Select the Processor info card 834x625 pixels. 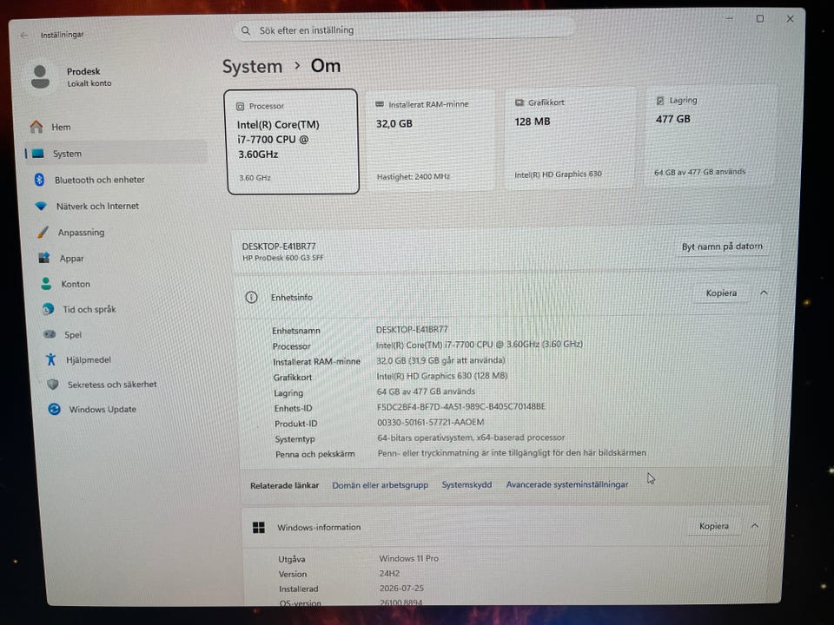tap(293, 141)
